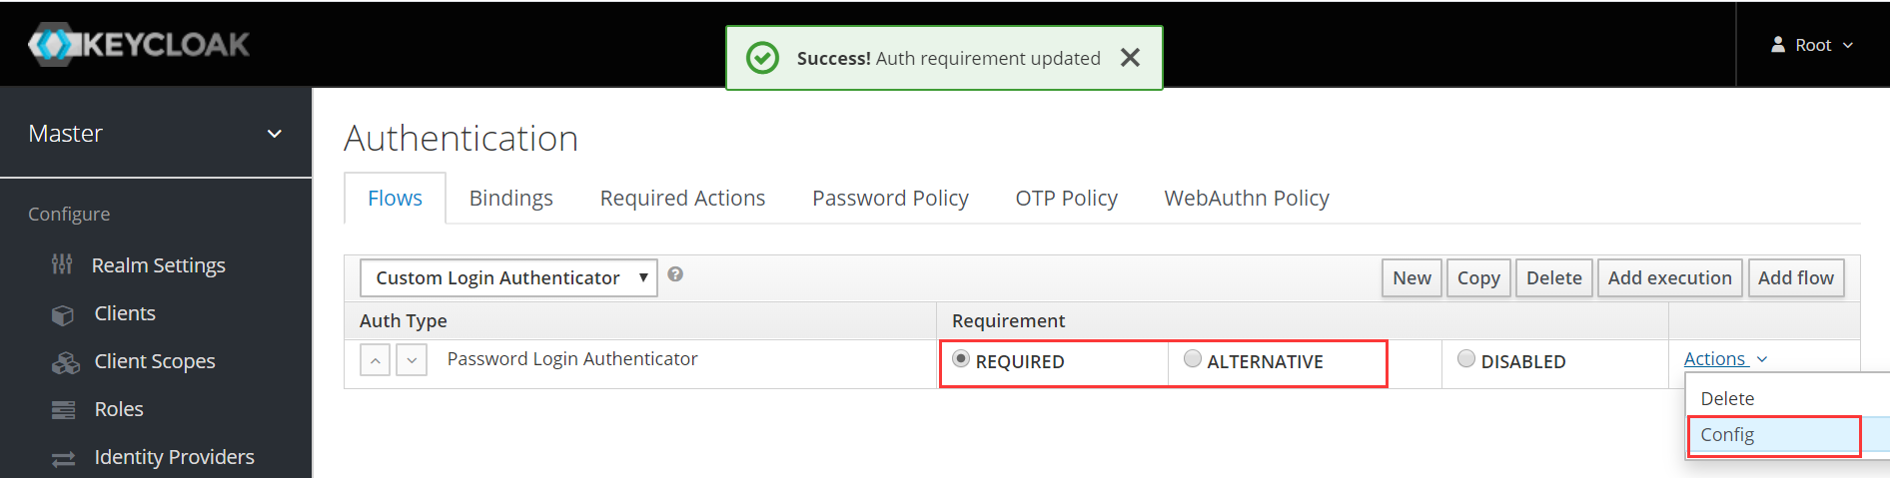This screenshot has height=478, width=1890.
Task: Select the REQUIRED radio button
Action: pyautogui.click(x=961, y=358)
